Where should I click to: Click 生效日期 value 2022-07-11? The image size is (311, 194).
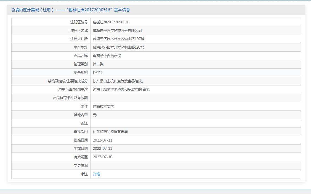(x=103, y=149)
